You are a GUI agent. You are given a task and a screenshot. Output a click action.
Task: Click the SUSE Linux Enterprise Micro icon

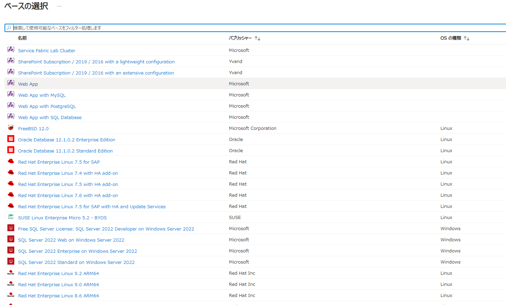(11, 217)
